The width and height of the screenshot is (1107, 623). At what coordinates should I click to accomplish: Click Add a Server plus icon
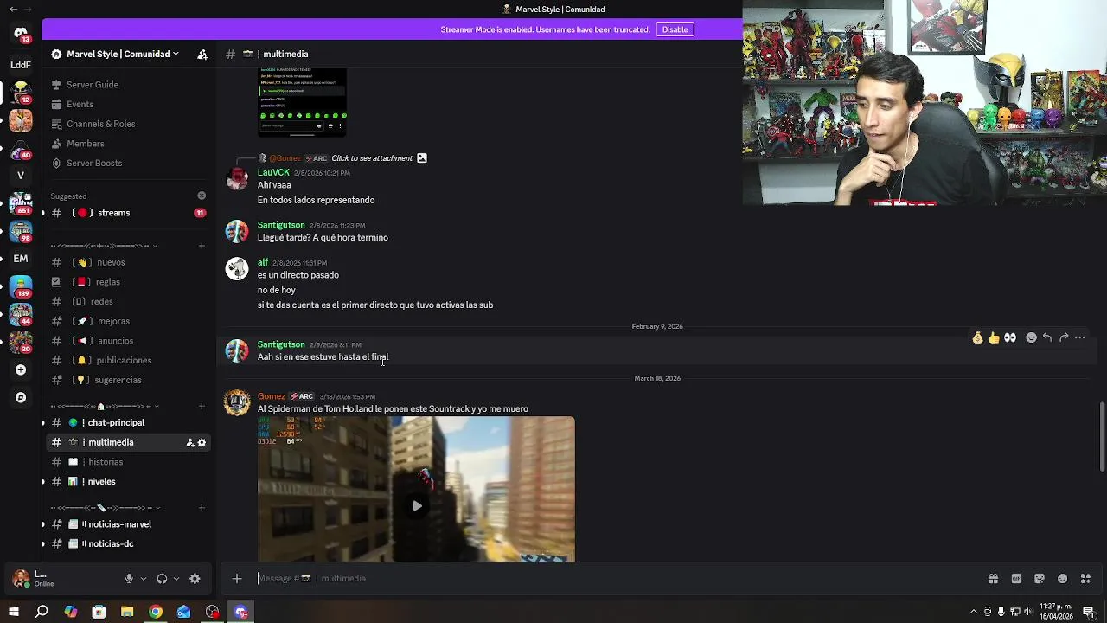(x=21, y=369)
